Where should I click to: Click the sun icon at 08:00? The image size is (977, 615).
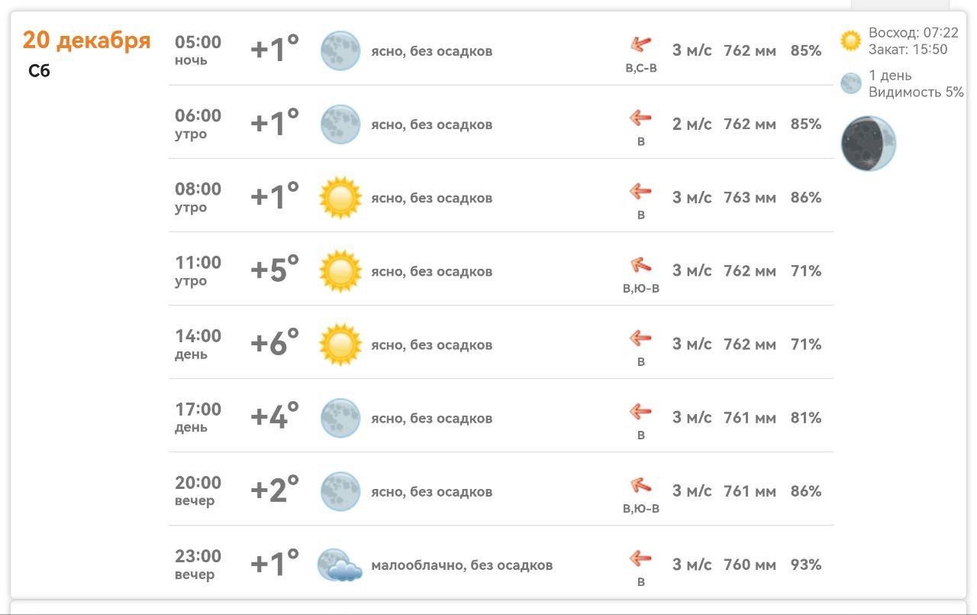(340, 198)
